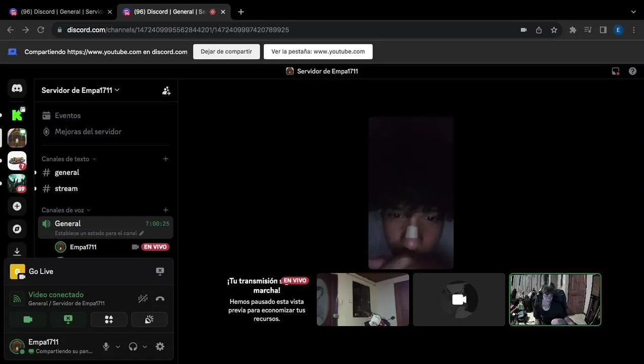This screenshot has width=644, height=364.
Task: Open server icon with 89 notifications badge
Action: pos(17,184)
